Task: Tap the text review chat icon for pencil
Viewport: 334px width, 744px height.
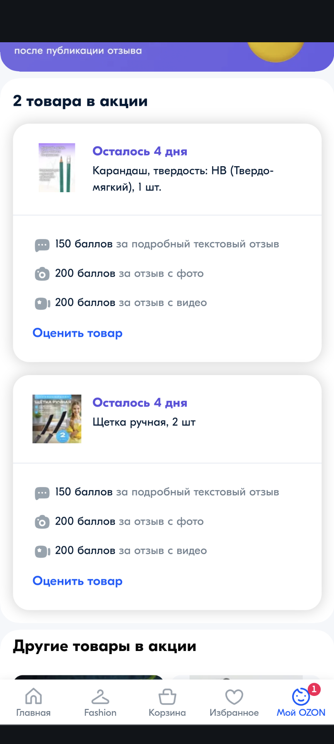Action: 42,245
